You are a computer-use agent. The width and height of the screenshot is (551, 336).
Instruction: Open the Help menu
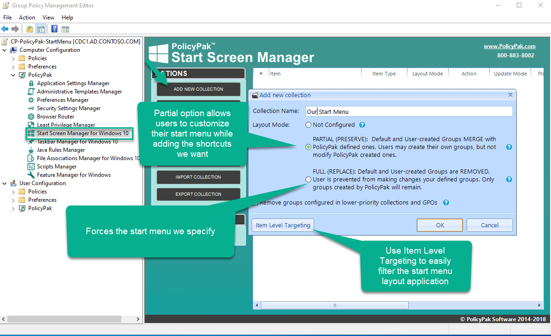(67, 18)
